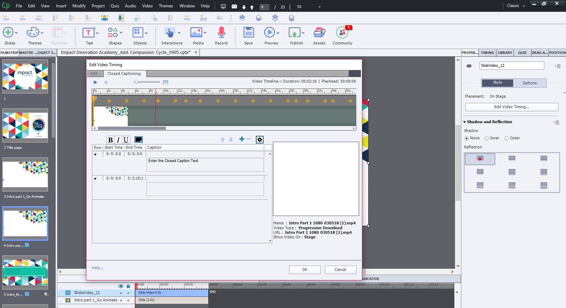Click the Center vertically on slide icon
Viewport: 566px width, 308px height.
(121, 18)
